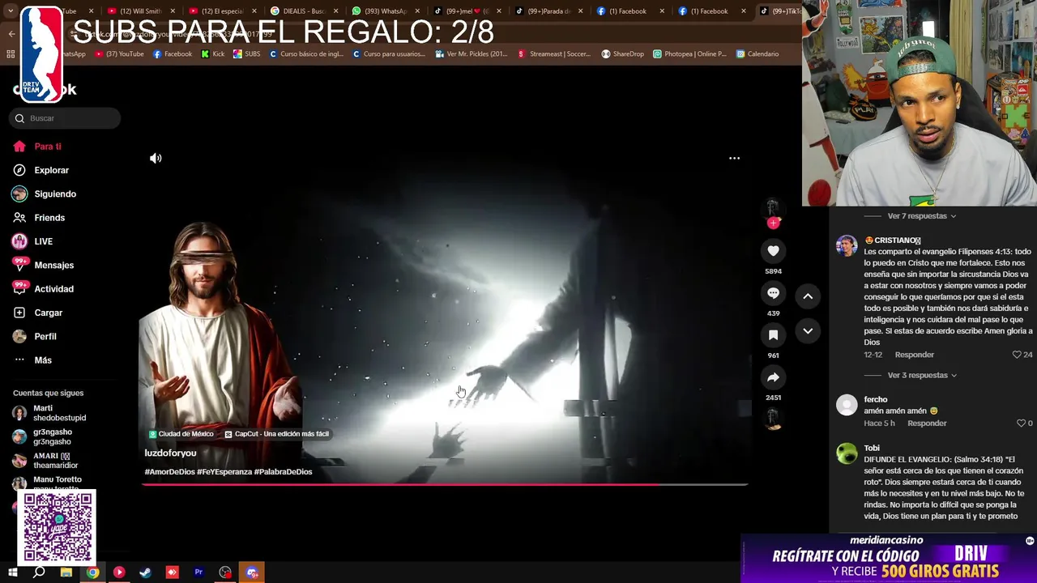Go to the previous video (up arrow)

808,296
